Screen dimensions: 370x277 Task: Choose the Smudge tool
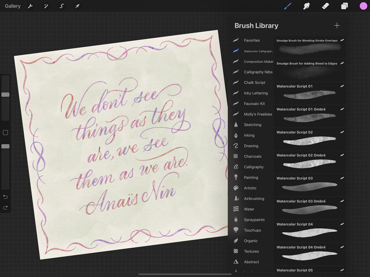click(x=306, y=6)
